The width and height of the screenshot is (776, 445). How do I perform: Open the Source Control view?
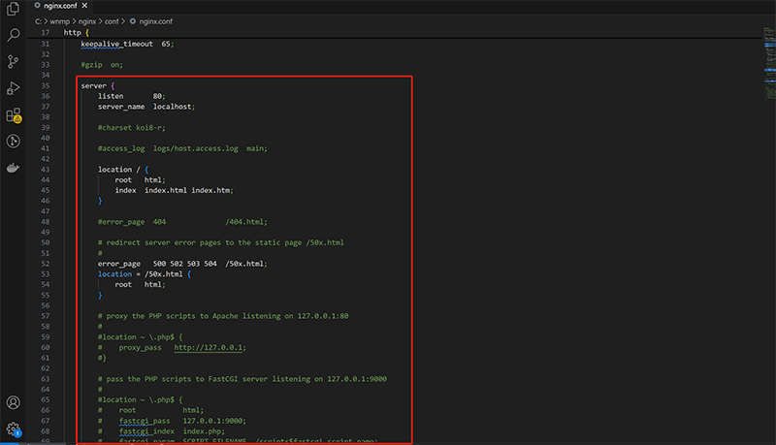coord(13,62)
